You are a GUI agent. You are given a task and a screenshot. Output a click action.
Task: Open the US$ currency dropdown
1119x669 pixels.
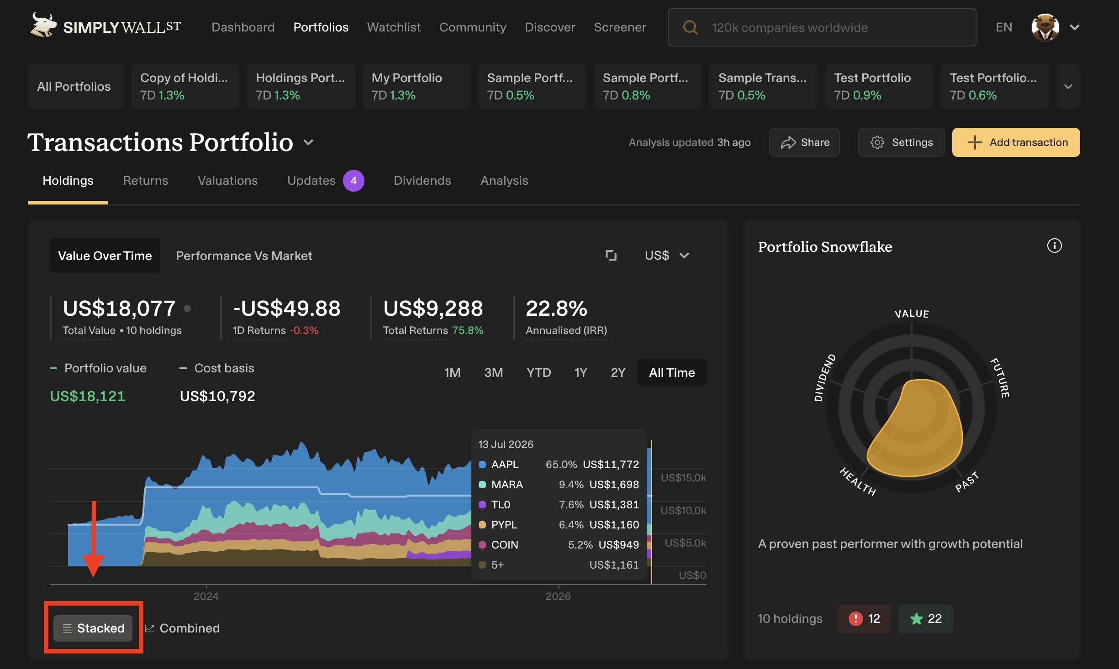pyautogui.click(x=666, y=256)
